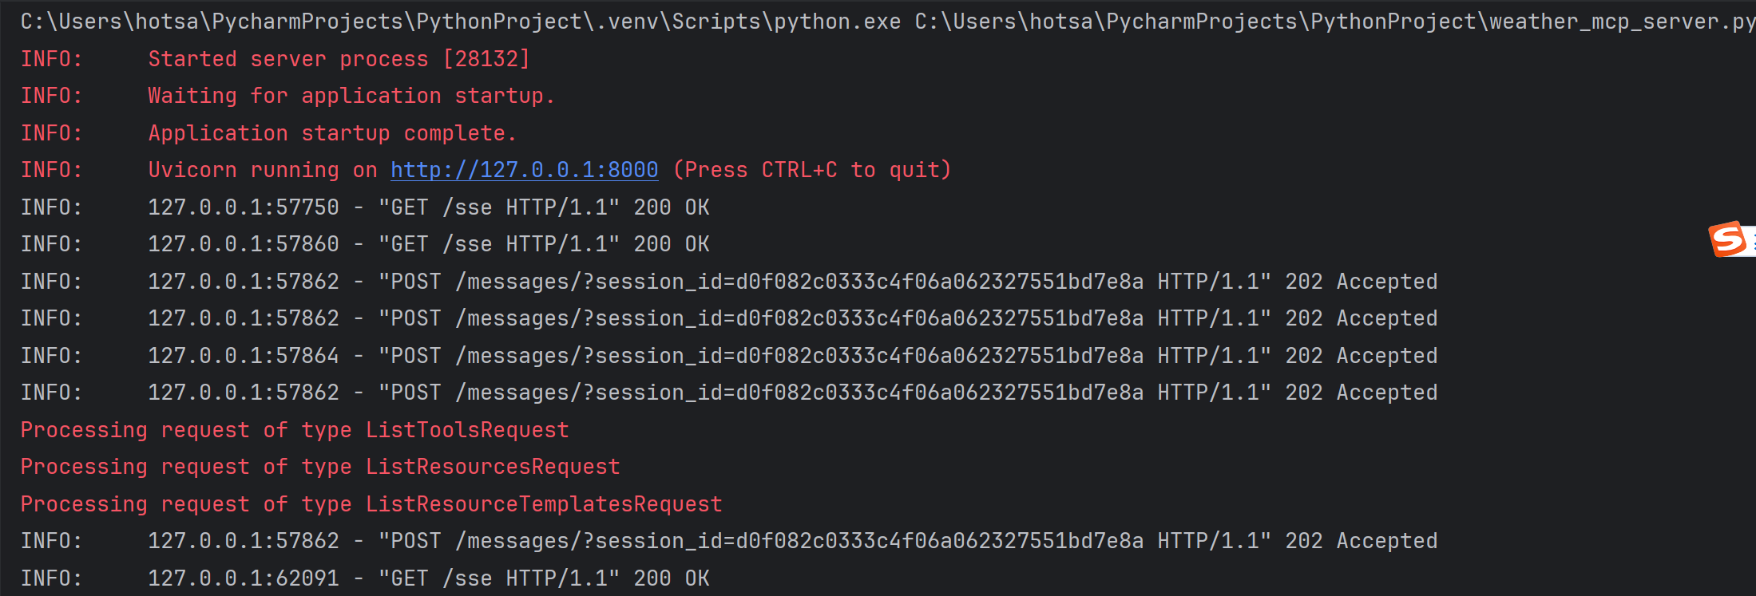Click the POST log line from port 57864
This screenshot has height=596, width=1756.
[x=791, y=356]
